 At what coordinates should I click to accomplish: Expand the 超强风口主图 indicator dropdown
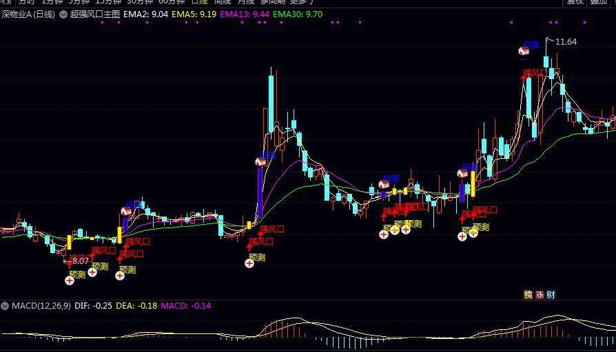(x=63, y=14)
